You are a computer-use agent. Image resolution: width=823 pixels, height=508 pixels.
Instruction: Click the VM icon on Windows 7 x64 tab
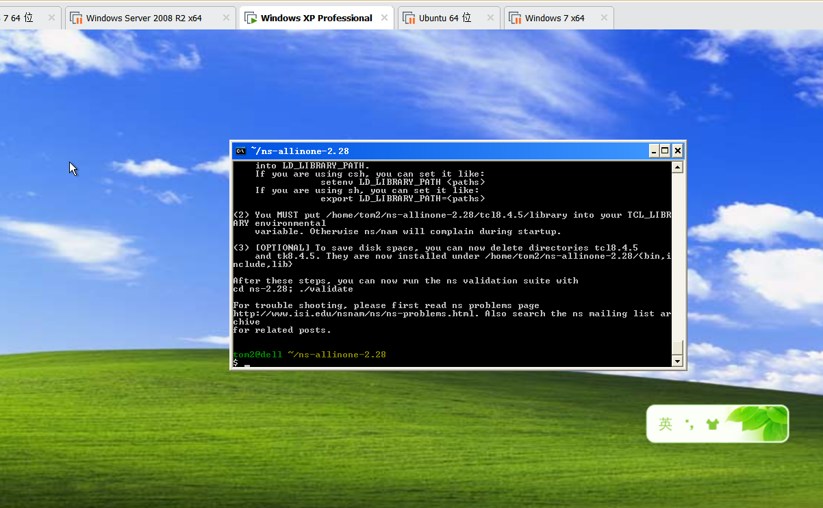(x=516, y=18)
